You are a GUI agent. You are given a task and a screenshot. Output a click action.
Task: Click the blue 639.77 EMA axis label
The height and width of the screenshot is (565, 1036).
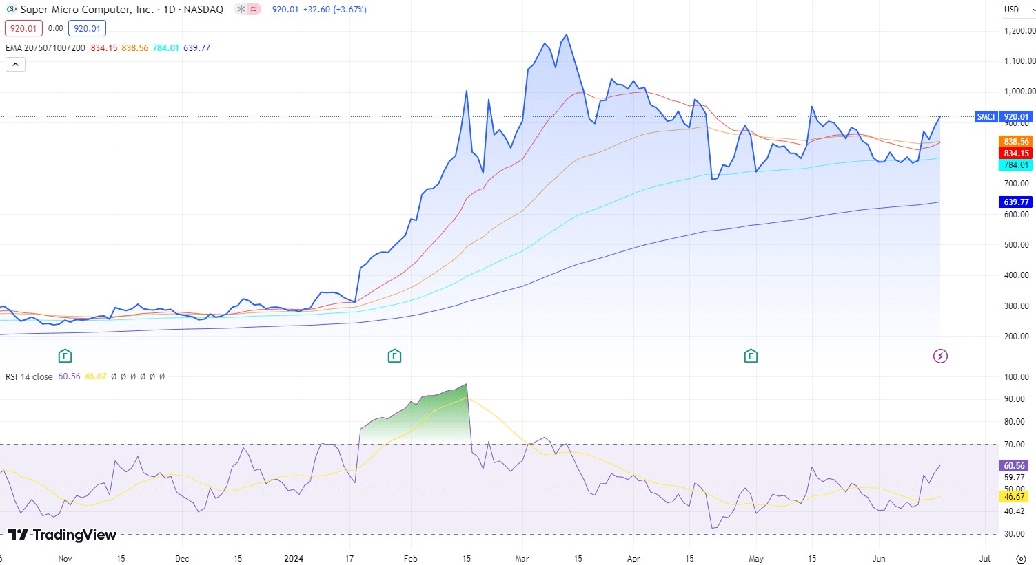point(1015,202)
